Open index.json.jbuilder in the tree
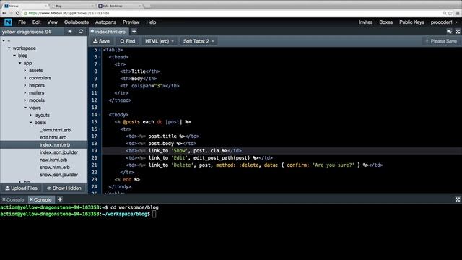 coord(59,152)
